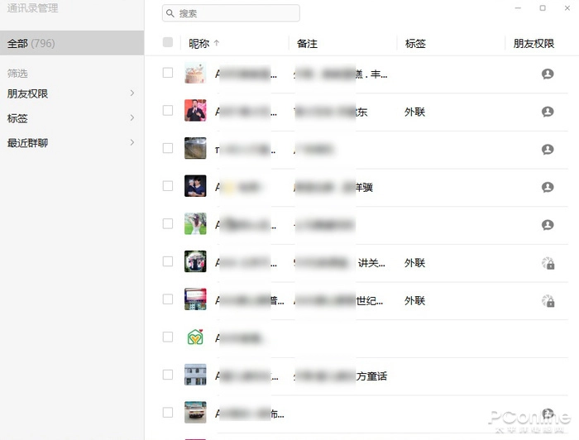Focus the 搜索 search input field
Viewport: 579px width, 440px height.
[231, 13]
